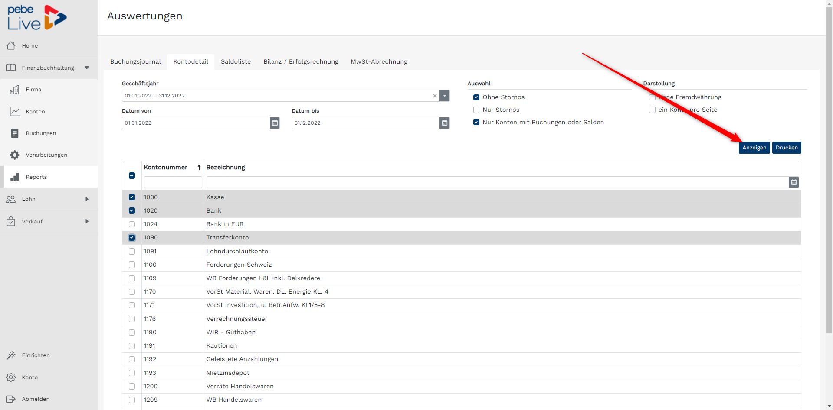
Task: Click the Buchungen document icon
Action: 15,133
